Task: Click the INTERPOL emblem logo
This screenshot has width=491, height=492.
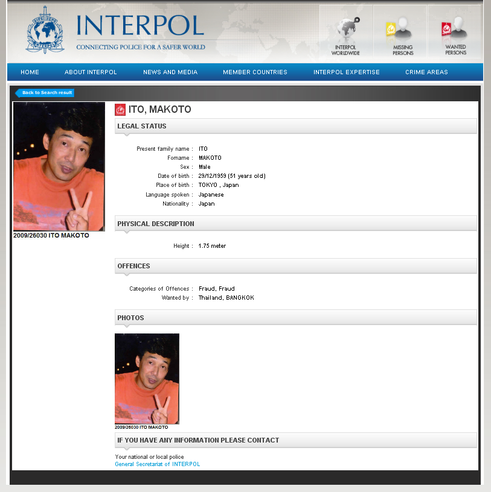Action: point(45,30)
